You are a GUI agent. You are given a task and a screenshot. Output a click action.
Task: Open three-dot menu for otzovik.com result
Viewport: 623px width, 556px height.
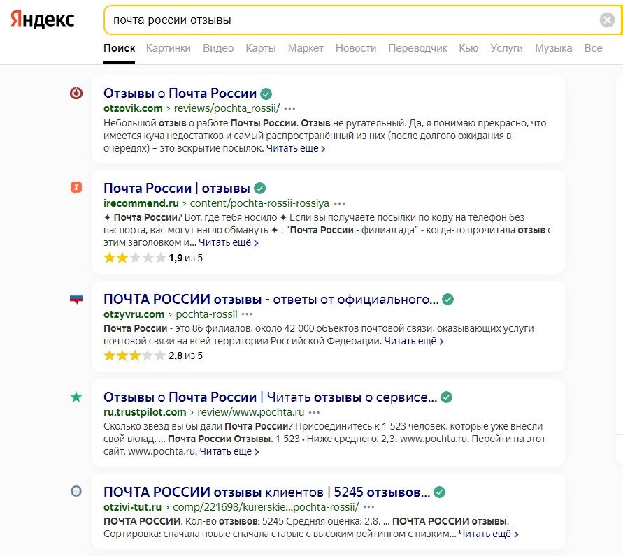tap(290, 108)
